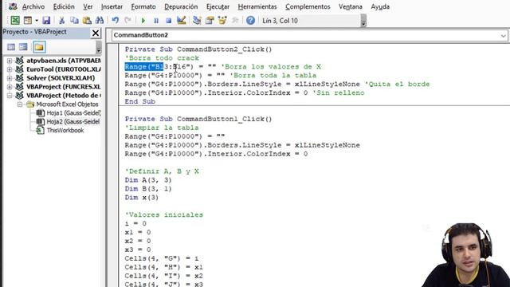510x287 pixels.
Task: Select atpvbaen.xls in the project tree
Action: [x=64, y=61]
